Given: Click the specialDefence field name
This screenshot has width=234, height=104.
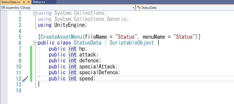Looking at the screenshot, I should pos(99,72).
